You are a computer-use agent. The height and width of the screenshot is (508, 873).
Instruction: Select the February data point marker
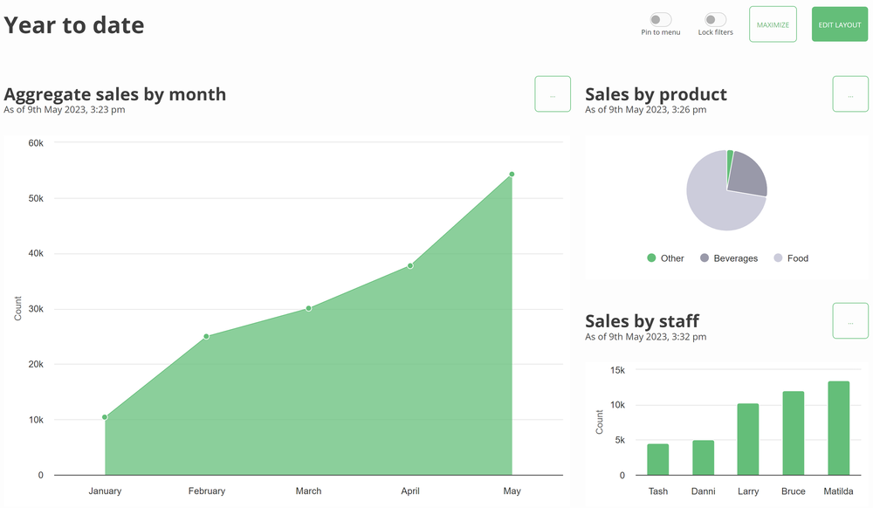click(206, 336)
